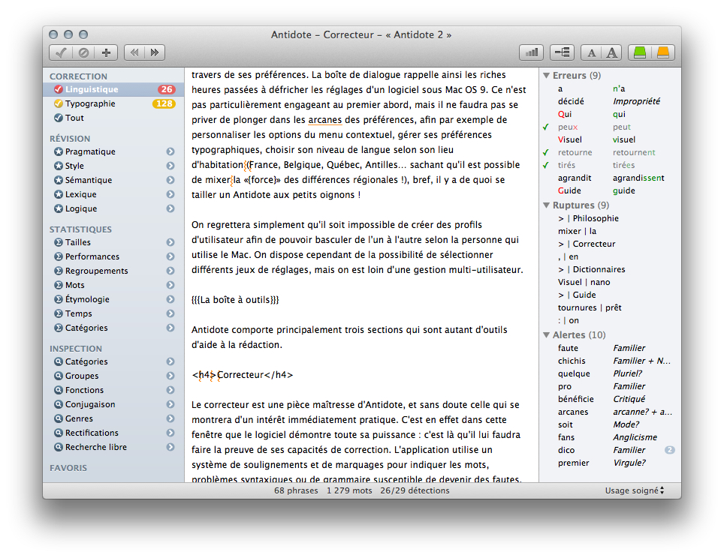
Task: Open the Rectifications inspection filter
Action: coord(113,433)
